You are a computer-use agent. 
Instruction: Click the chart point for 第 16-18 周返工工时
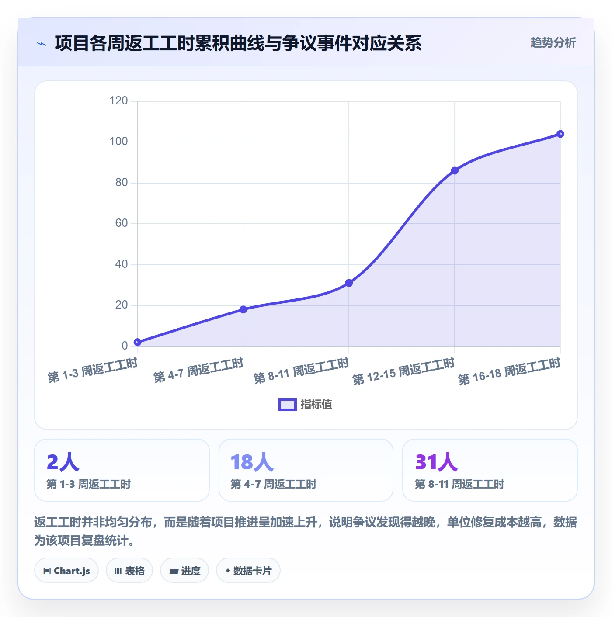pyautogui.click(x=560, y=134)
